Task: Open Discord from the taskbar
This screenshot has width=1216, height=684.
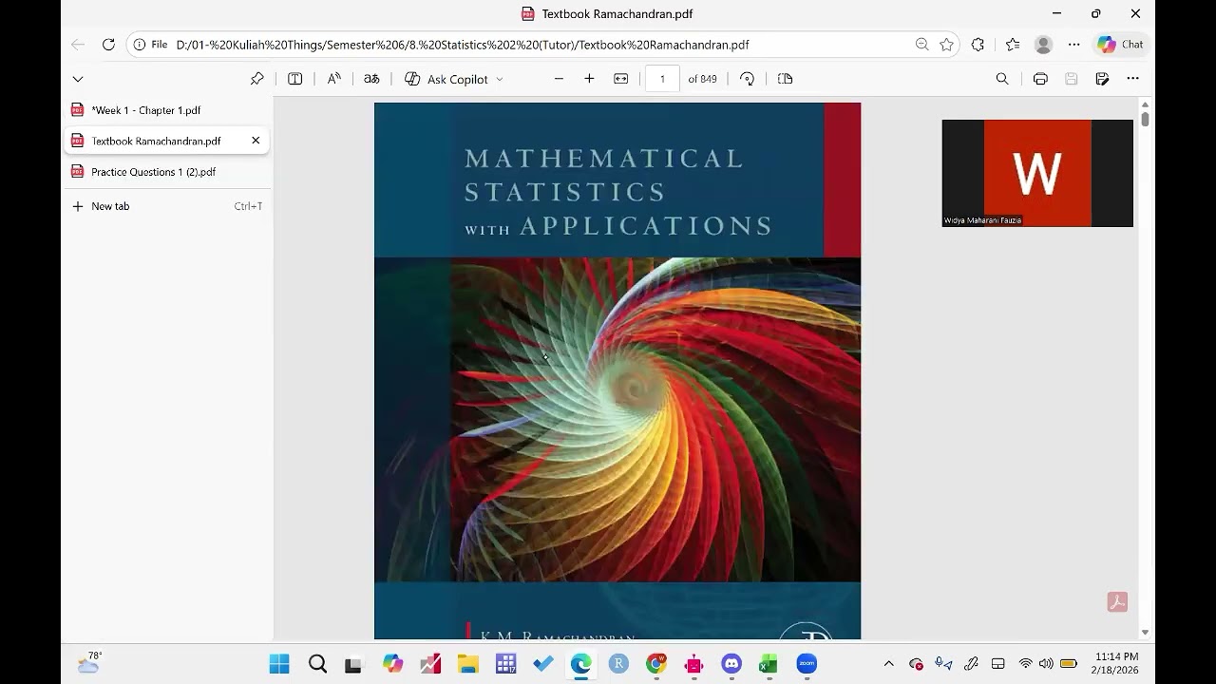Action: [x=731, y=664]
